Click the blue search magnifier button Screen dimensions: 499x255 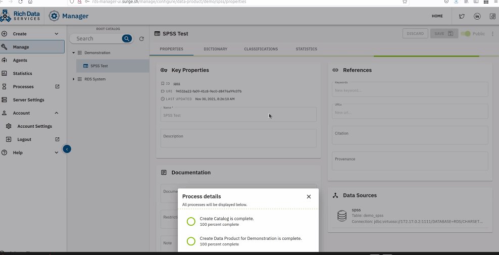click(127, 38)
